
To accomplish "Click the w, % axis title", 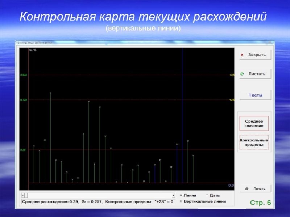I will pos(33,50).
